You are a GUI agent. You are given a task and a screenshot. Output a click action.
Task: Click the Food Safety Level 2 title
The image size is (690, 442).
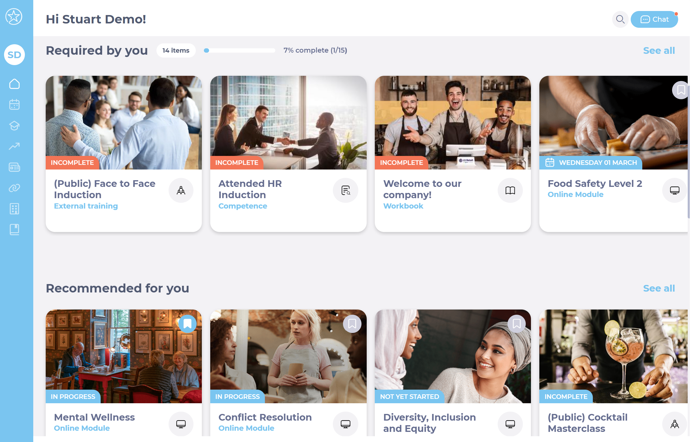[595, 184]
